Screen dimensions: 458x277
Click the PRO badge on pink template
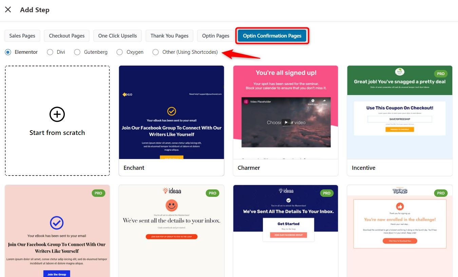98,193
